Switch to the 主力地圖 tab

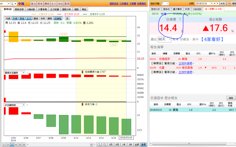click(54, 9)
